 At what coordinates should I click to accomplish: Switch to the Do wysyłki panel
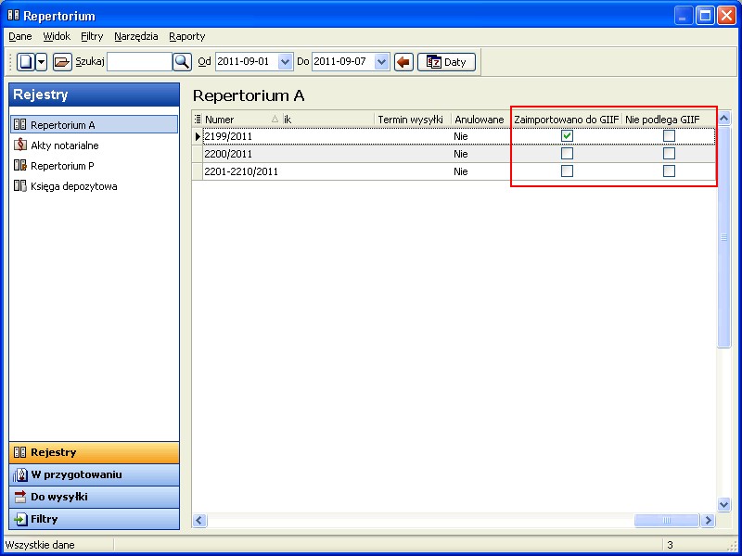(58, 497)
